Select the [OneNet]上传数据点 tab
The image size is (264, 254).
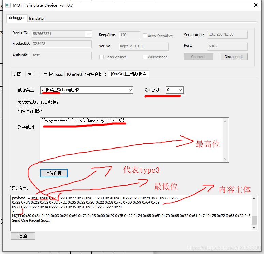(x=129, y=74)
